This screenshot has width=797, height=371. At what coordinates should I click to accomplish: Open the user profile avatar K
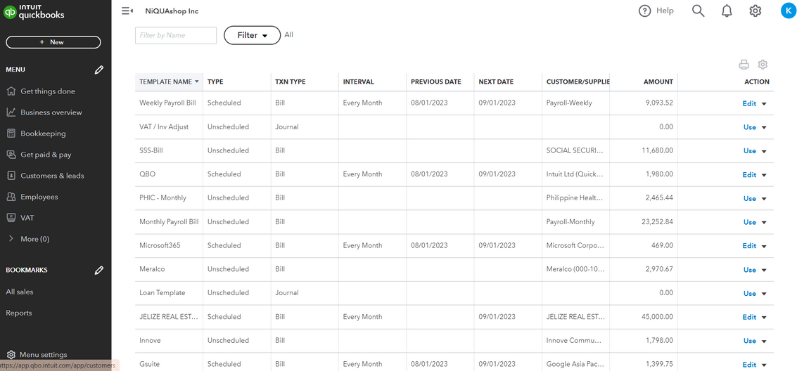click(788, 11)
